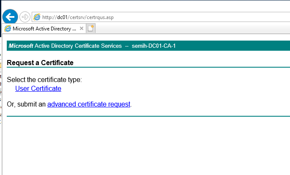Image resolution: width=290 pixels, height=175 pixels.
Task: Click the empty tab strip right of new tab button
Action: (x=190, y=29)
